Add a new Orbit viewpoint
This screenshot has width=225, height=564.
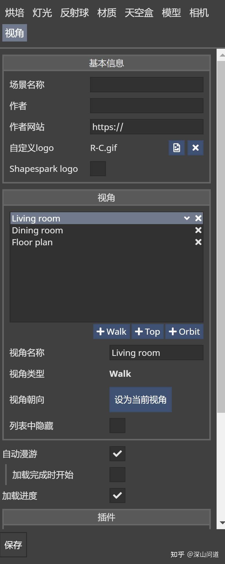(184, 331)
